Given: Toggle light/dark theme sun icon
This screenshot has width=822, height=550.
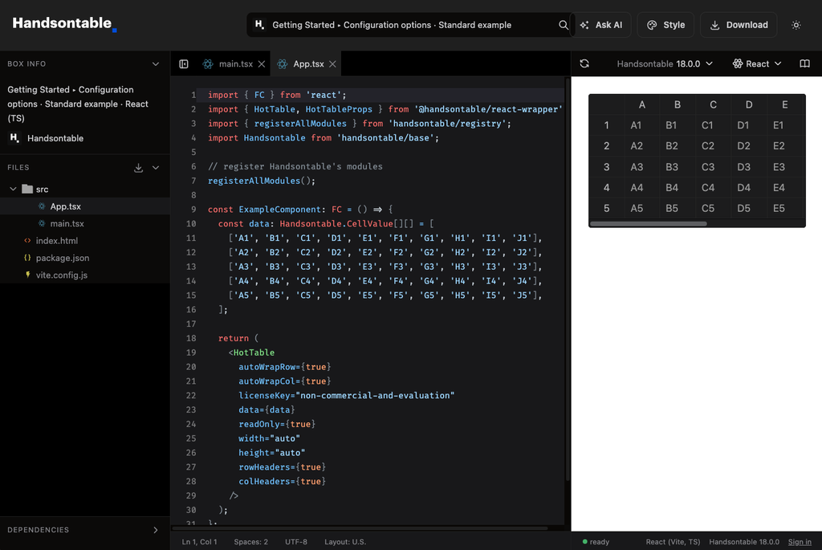Looking at the screenshot, I should pyautogui.click(x=796, y=25).
